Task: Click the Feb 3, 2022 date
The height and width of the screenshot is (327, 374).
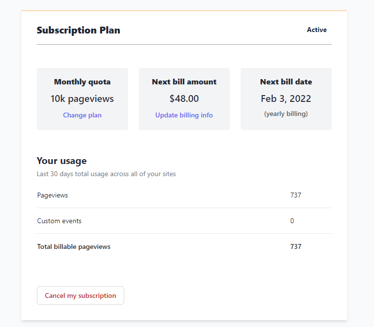Action: [286, 98]
